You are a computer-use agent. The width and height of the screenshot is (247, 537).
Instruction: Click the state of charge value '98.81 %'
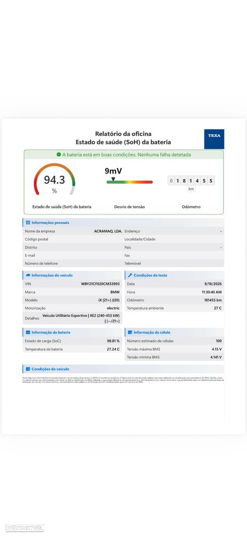113,341
